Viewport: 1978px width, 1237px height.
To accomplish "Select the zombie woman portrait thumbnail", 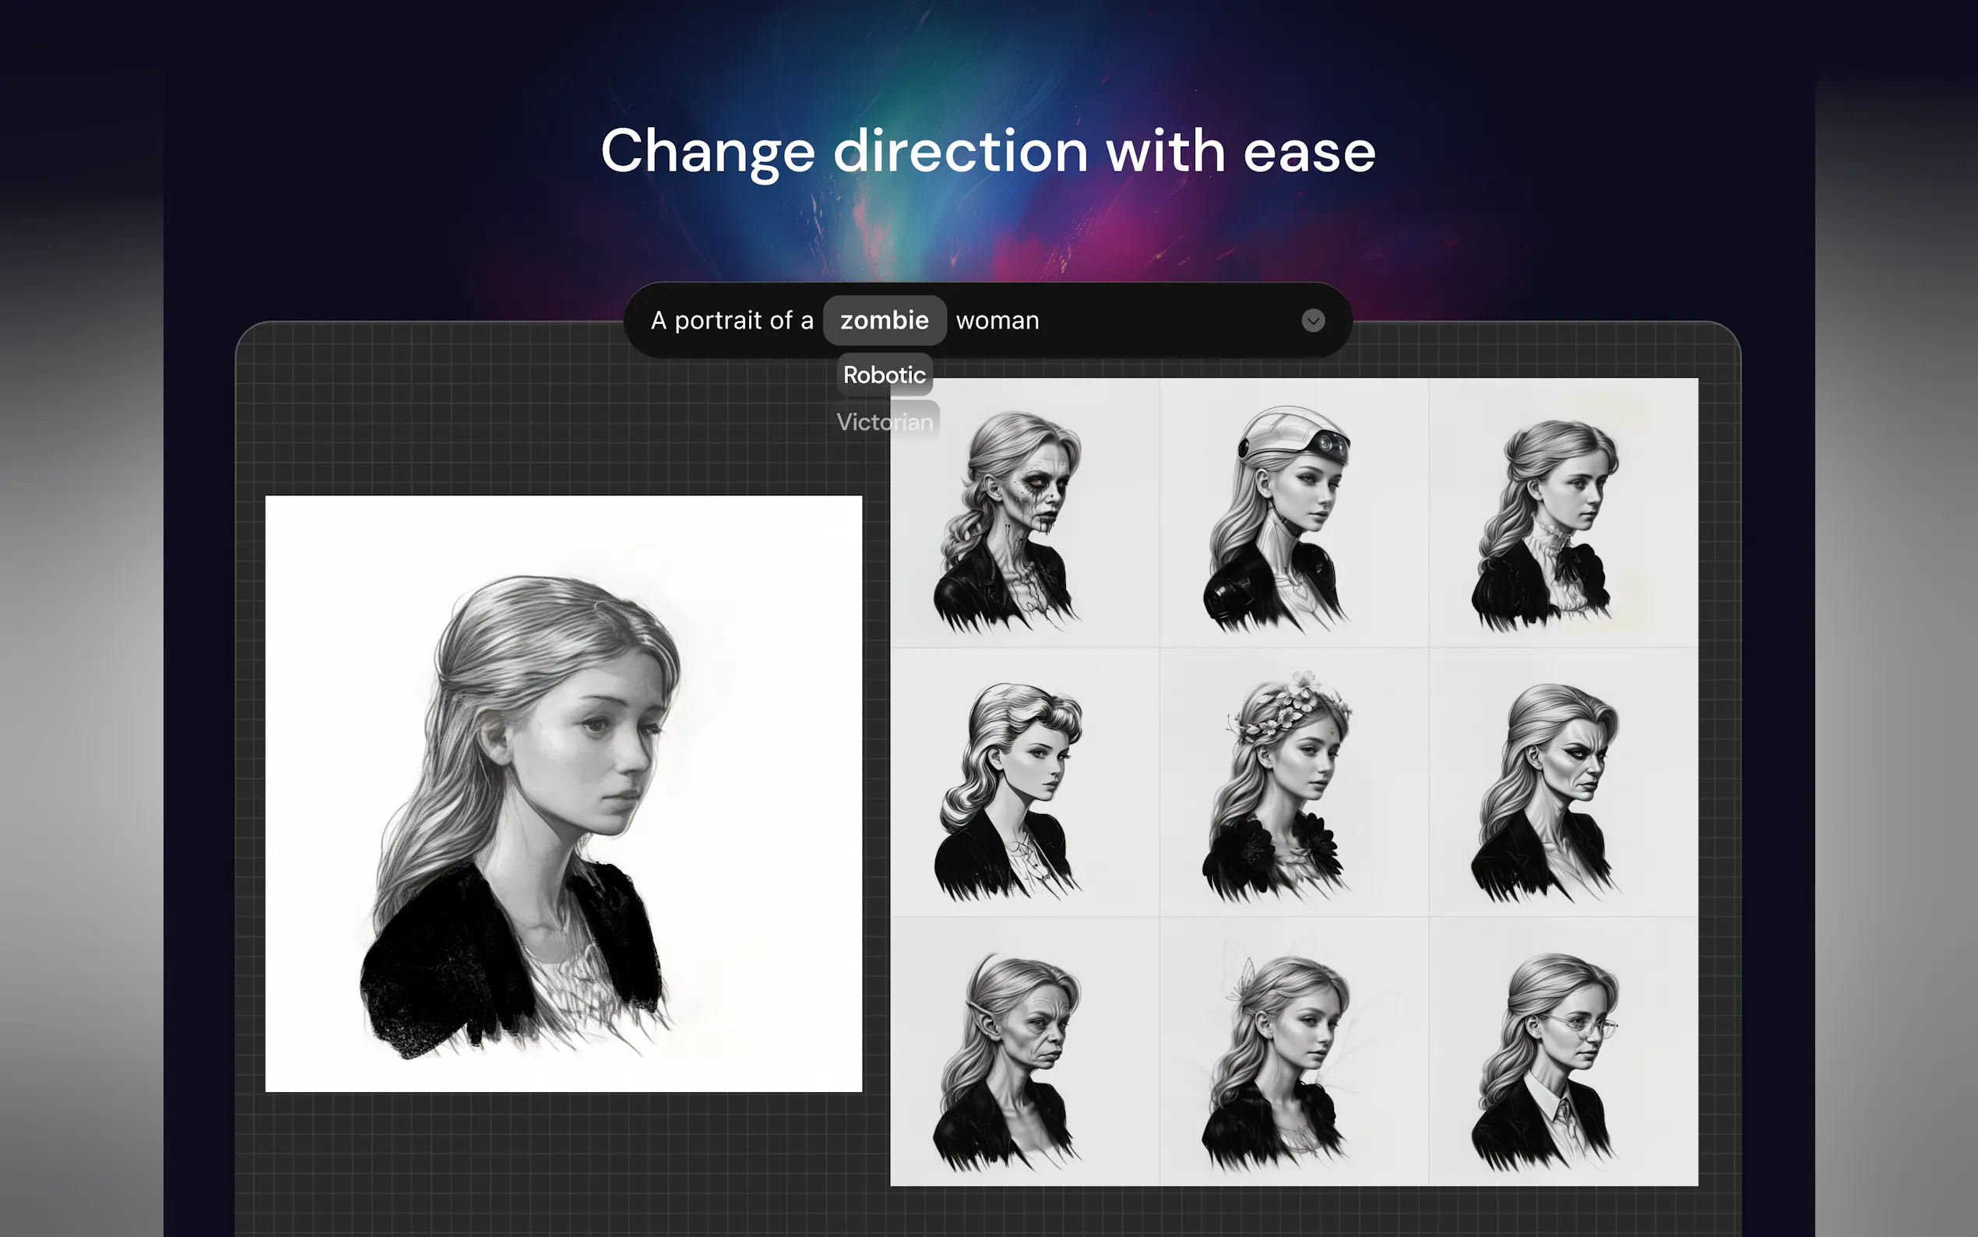I will point(1025,513).
